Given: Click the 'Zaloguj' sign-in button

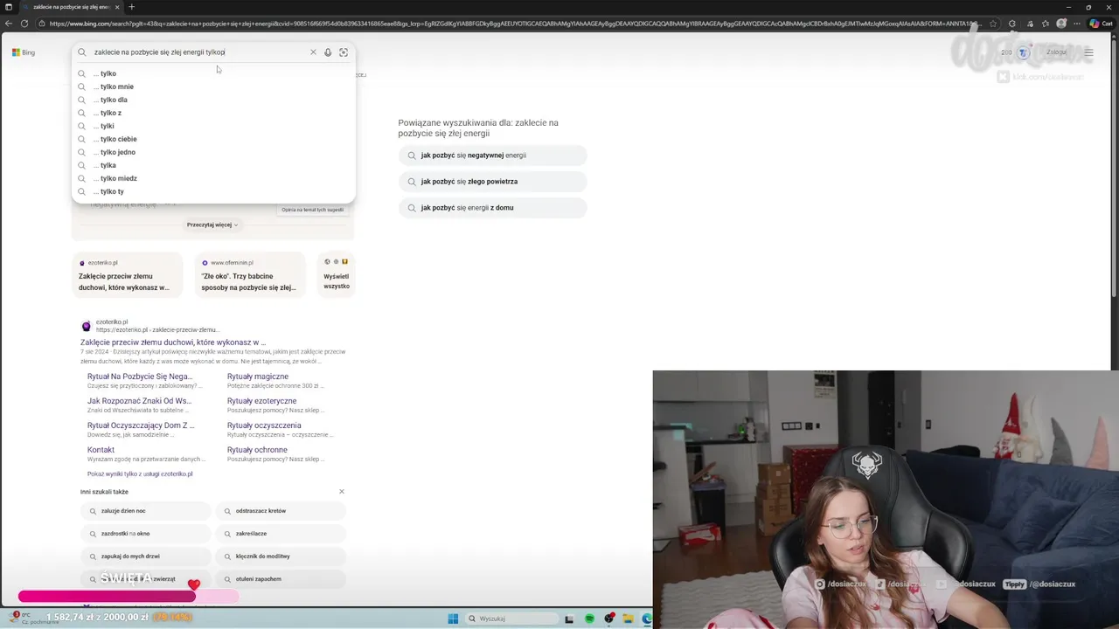Looking at the screenshot, I should pyautogui.click(x=1056, y=52).
